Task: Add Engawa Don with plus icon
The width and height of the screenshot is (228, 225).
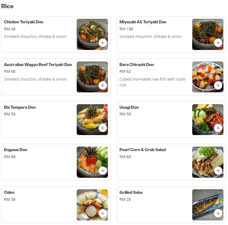Action: click(x=103, y=171)
